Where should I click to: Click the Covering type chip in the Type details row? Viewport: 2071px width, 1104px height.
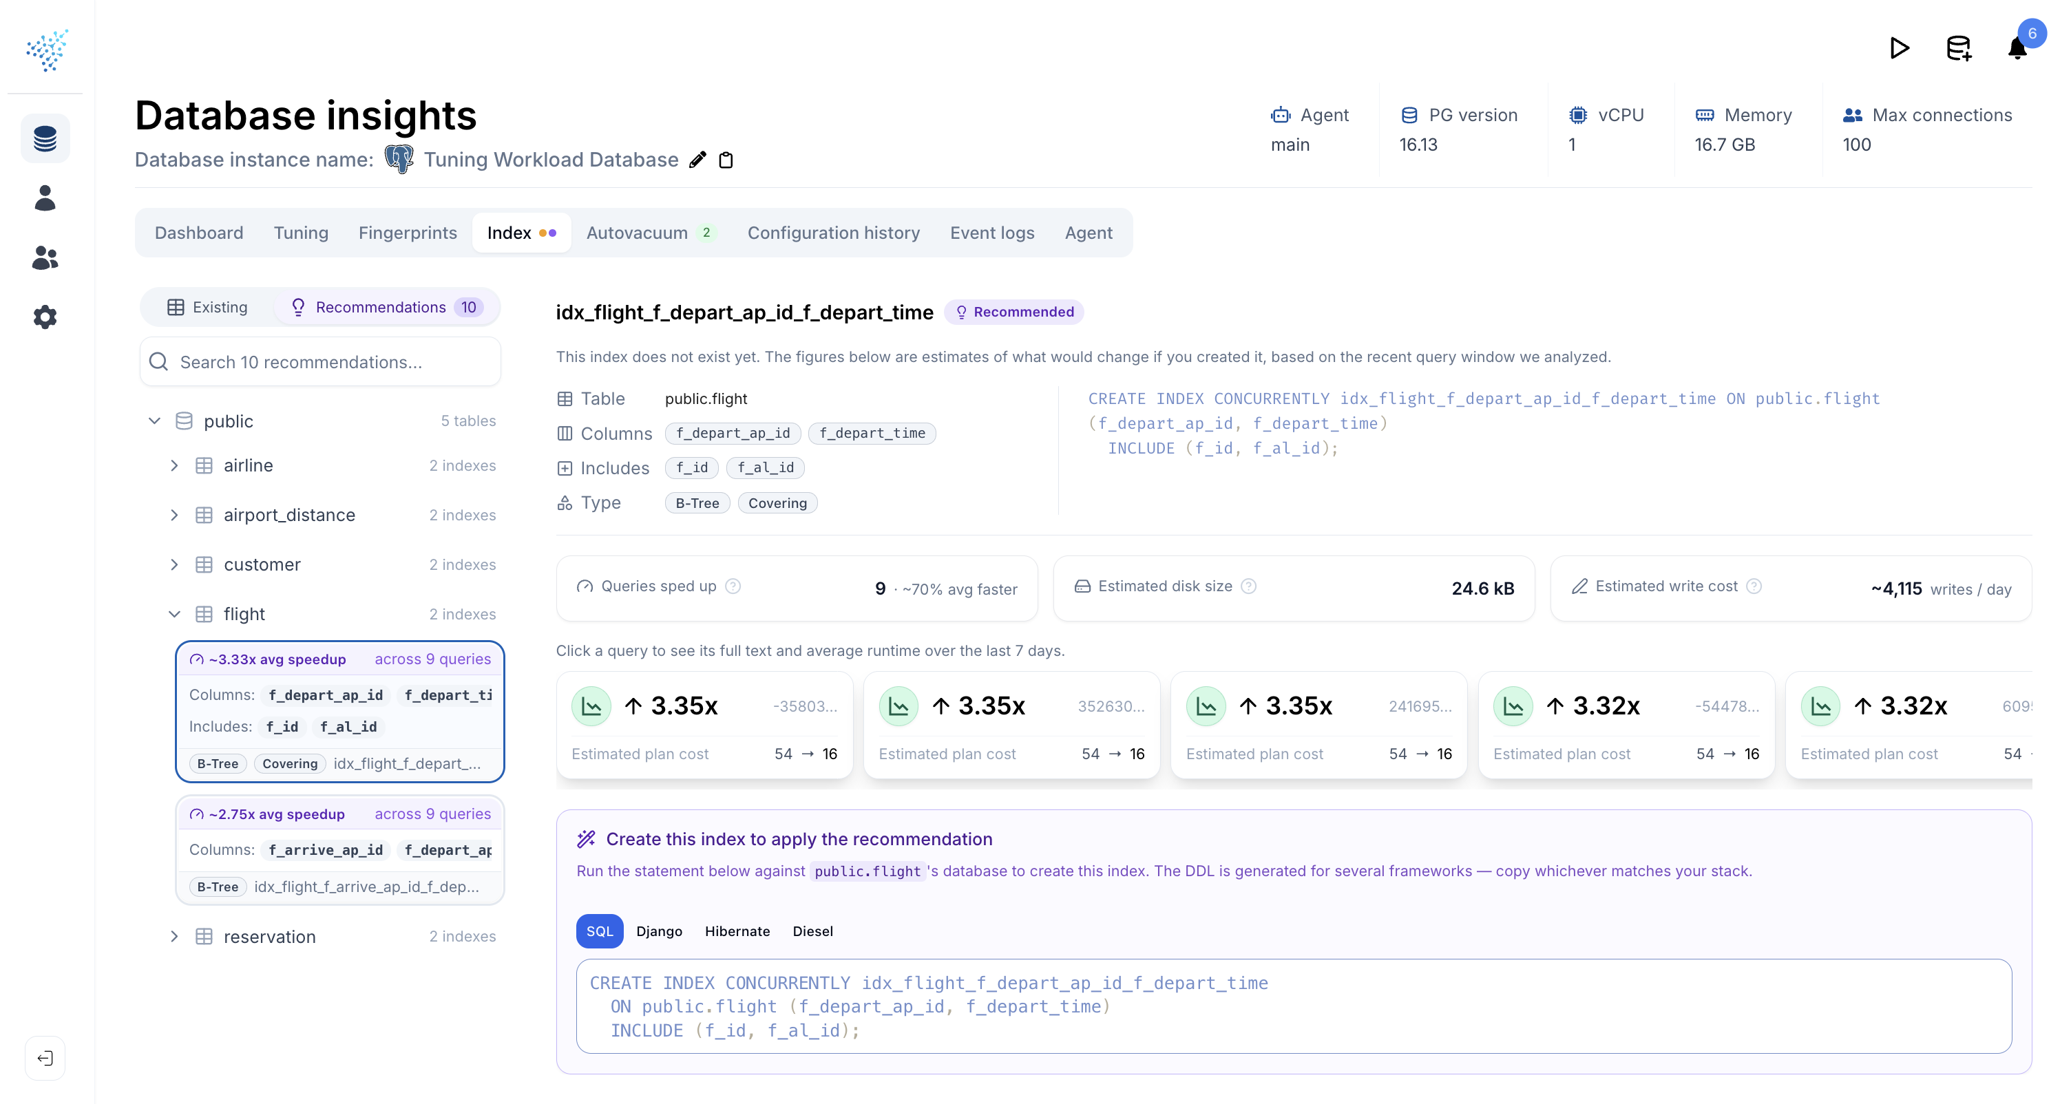click(x=777, y=503)
